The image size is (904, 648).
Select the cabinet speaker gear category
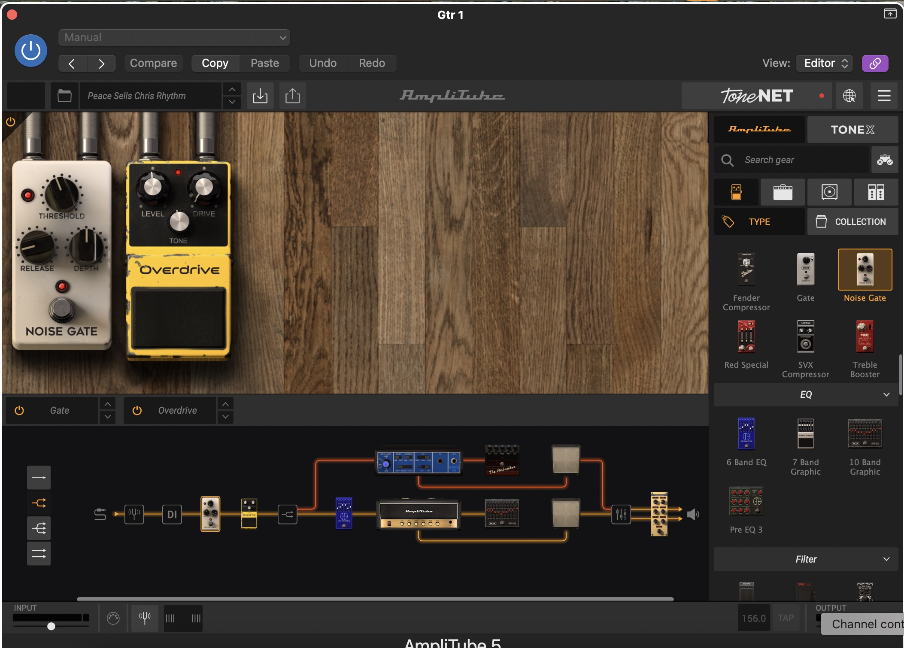(829, 192)
